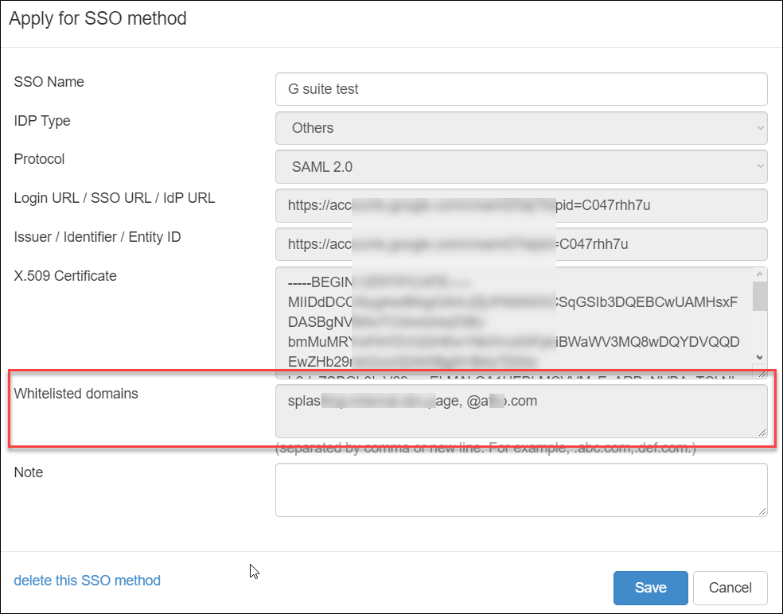
Task: Expand the Protocol selection dropdown
Action: click(x=520, y=167)
